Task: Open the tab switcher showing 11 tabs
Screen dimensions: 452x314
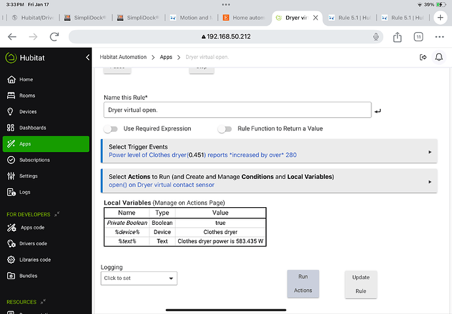Action: click(x=419, y=37)
